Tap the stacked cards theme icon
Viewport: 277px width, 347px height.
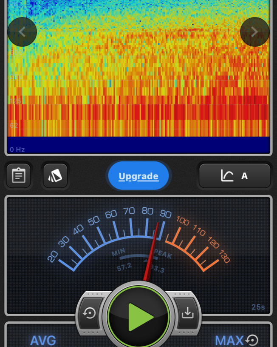[55, 175]
